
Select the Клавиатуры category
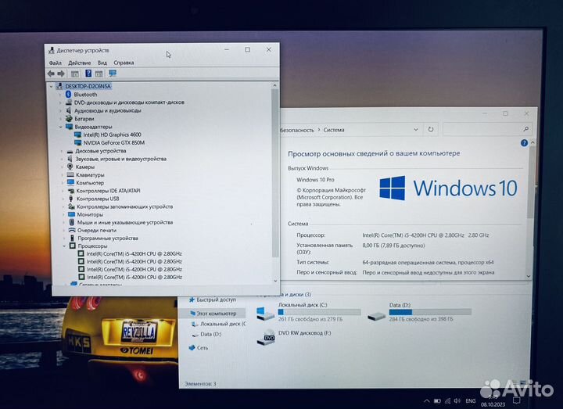[x=90, y=175]
